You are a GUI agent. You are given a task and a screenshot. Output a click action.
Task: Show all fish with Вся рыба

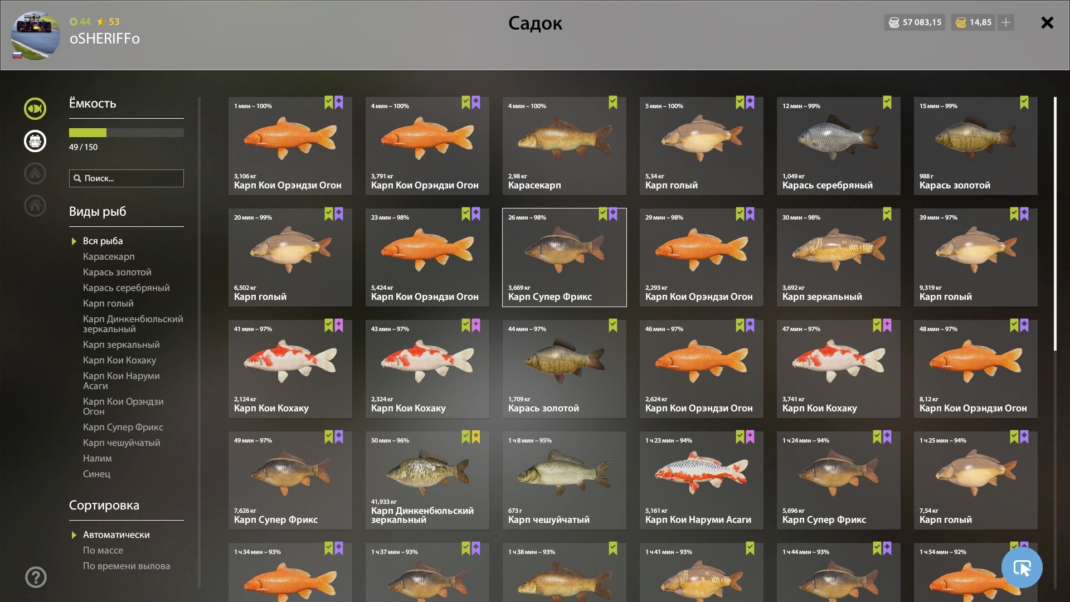103,241
